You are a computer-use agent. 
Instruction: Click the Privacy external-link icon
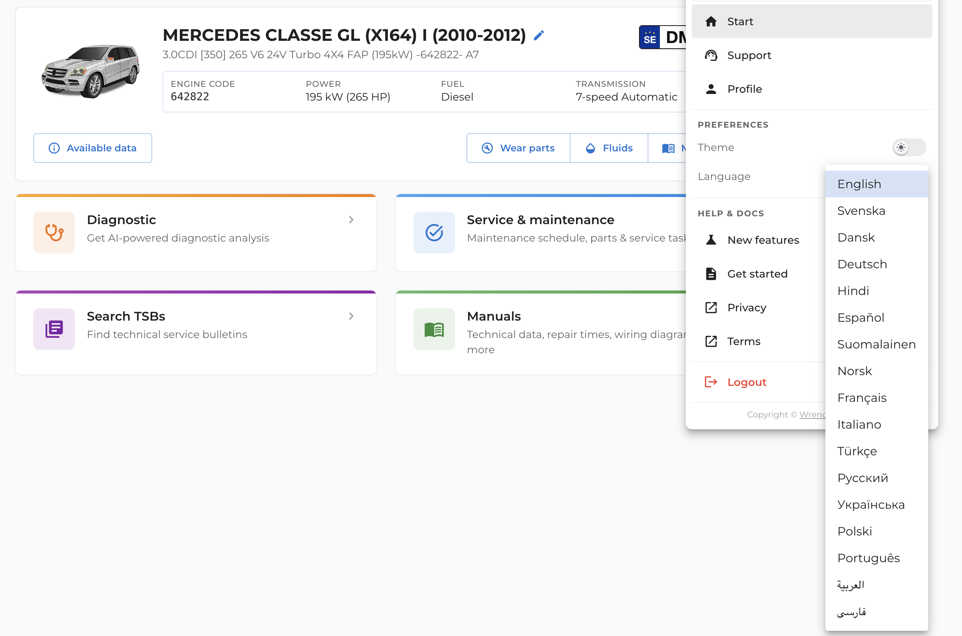[711, 308]
